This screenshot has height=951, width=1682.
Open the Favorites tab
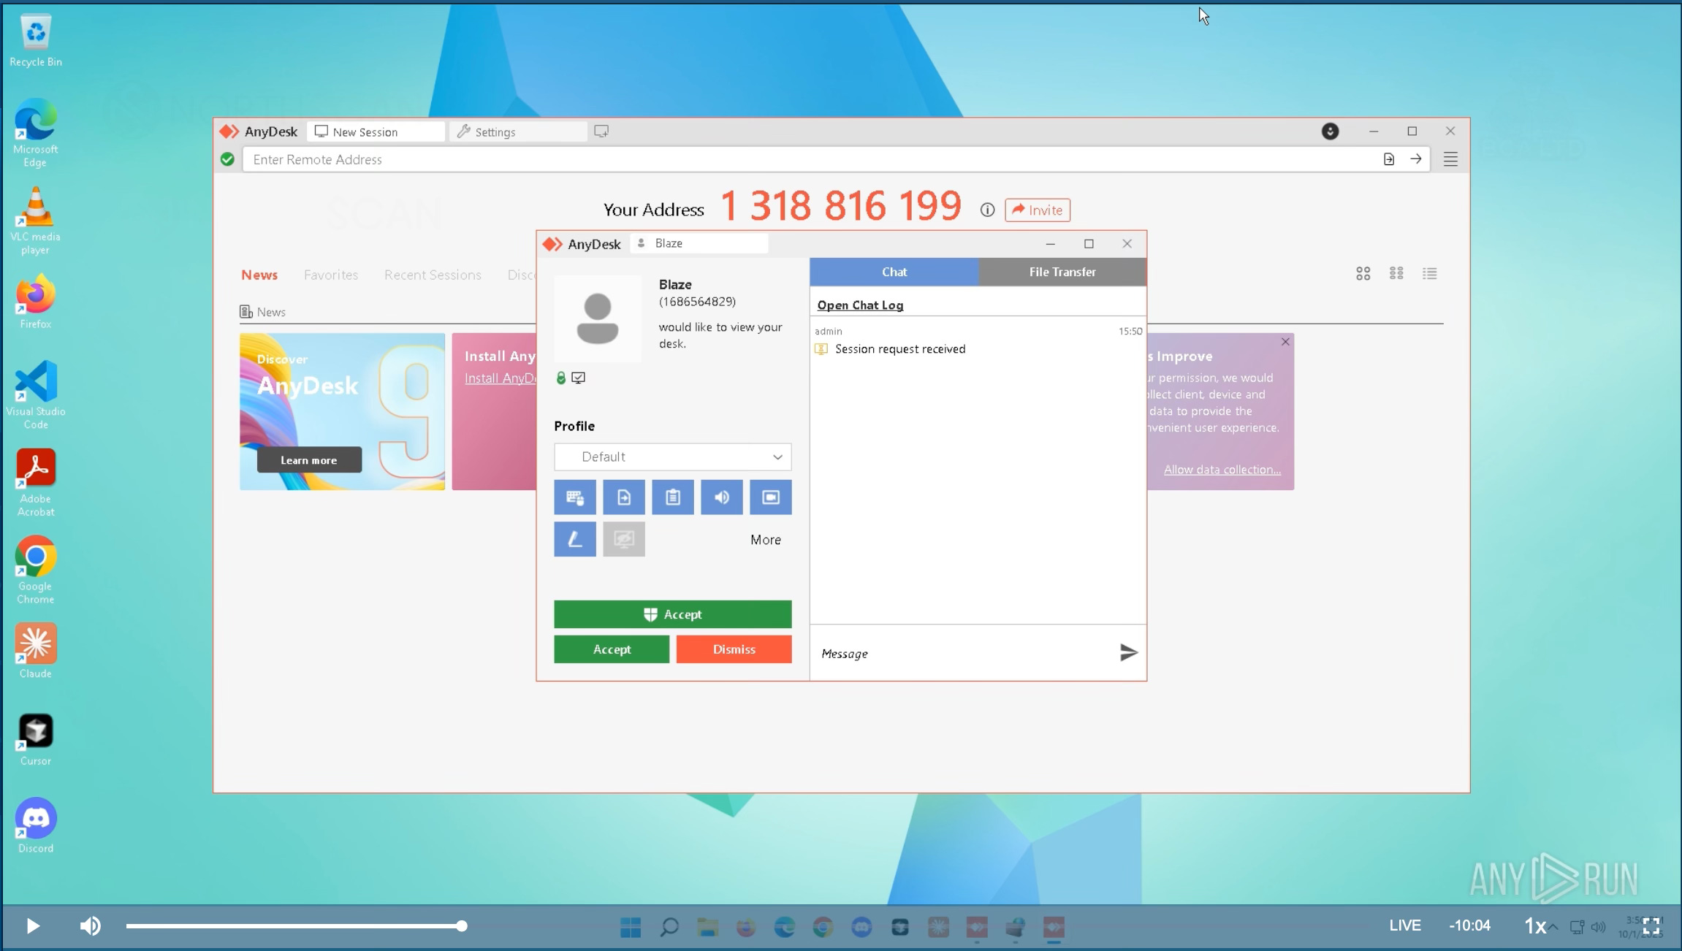click(x=330, y=275)
